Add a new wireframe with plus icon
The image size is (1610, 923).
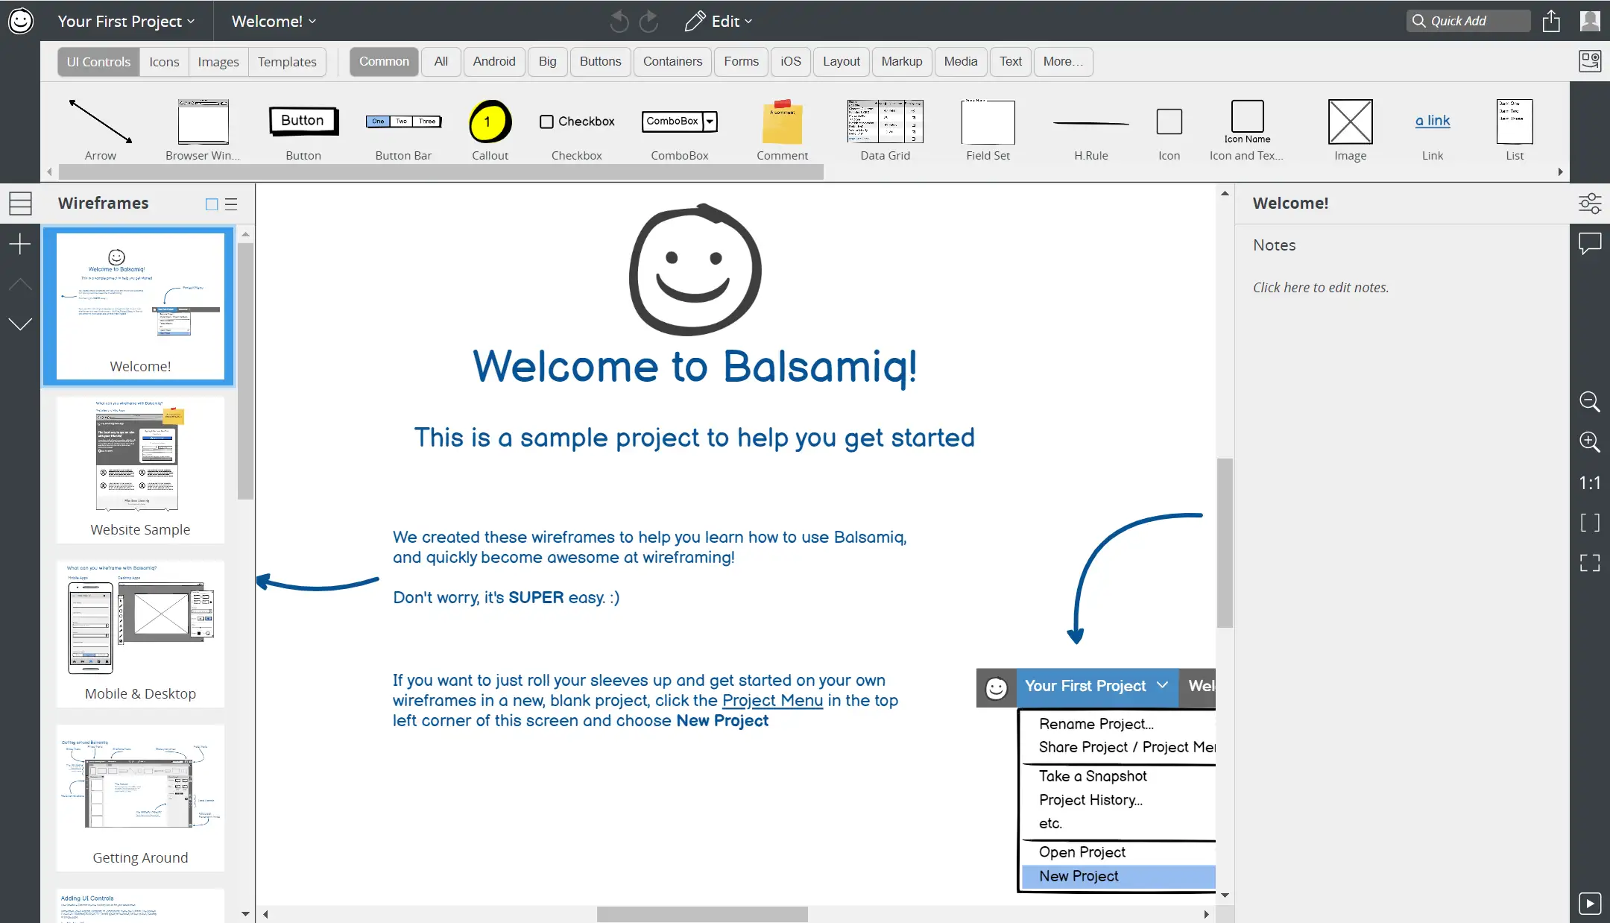(x=20, y=244)
